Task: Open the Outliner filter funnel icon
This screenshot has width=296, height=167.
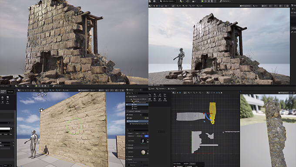Action: tap(128, 93)
